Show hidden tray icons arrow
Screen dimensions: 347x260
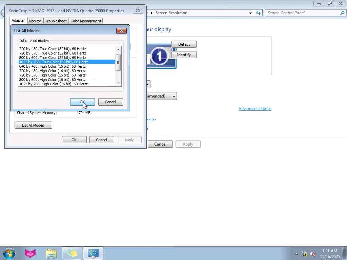(296, 254)
